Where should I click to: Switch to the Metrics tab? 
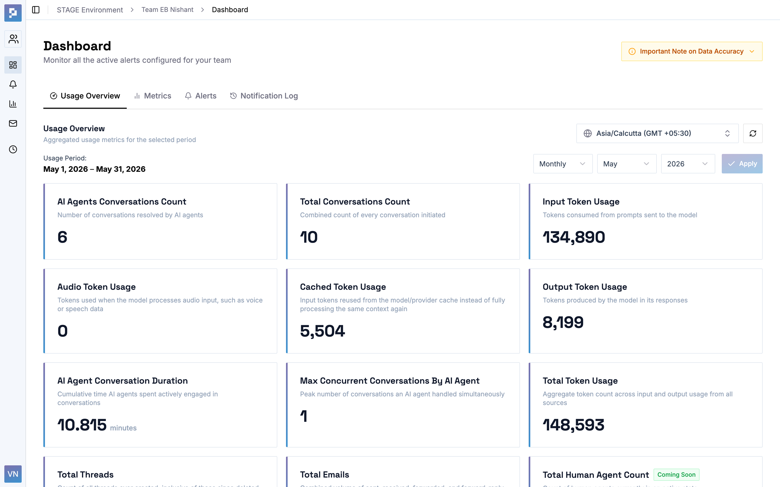[x=152, y=96]
